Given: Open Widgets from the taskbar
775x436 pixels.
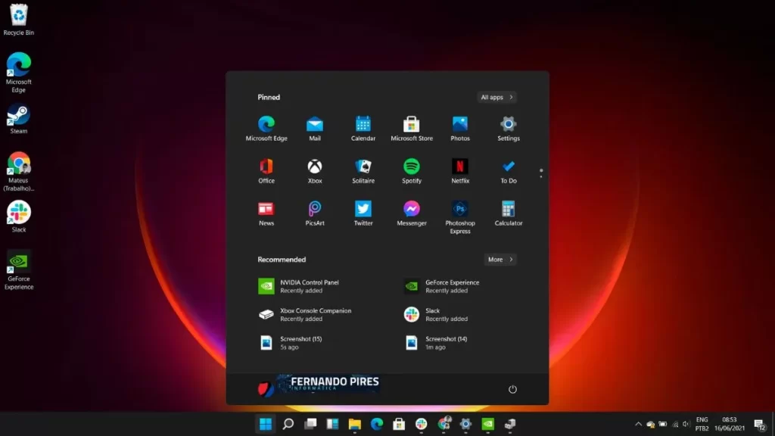Looking at the screenshot, I should (332, 424).
